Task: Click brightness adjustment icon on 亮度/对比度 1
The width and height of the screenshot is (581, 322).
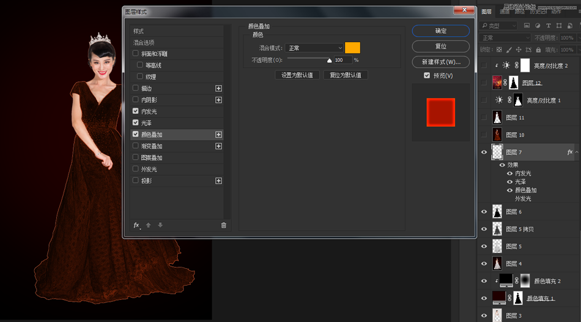Action: 499,100
